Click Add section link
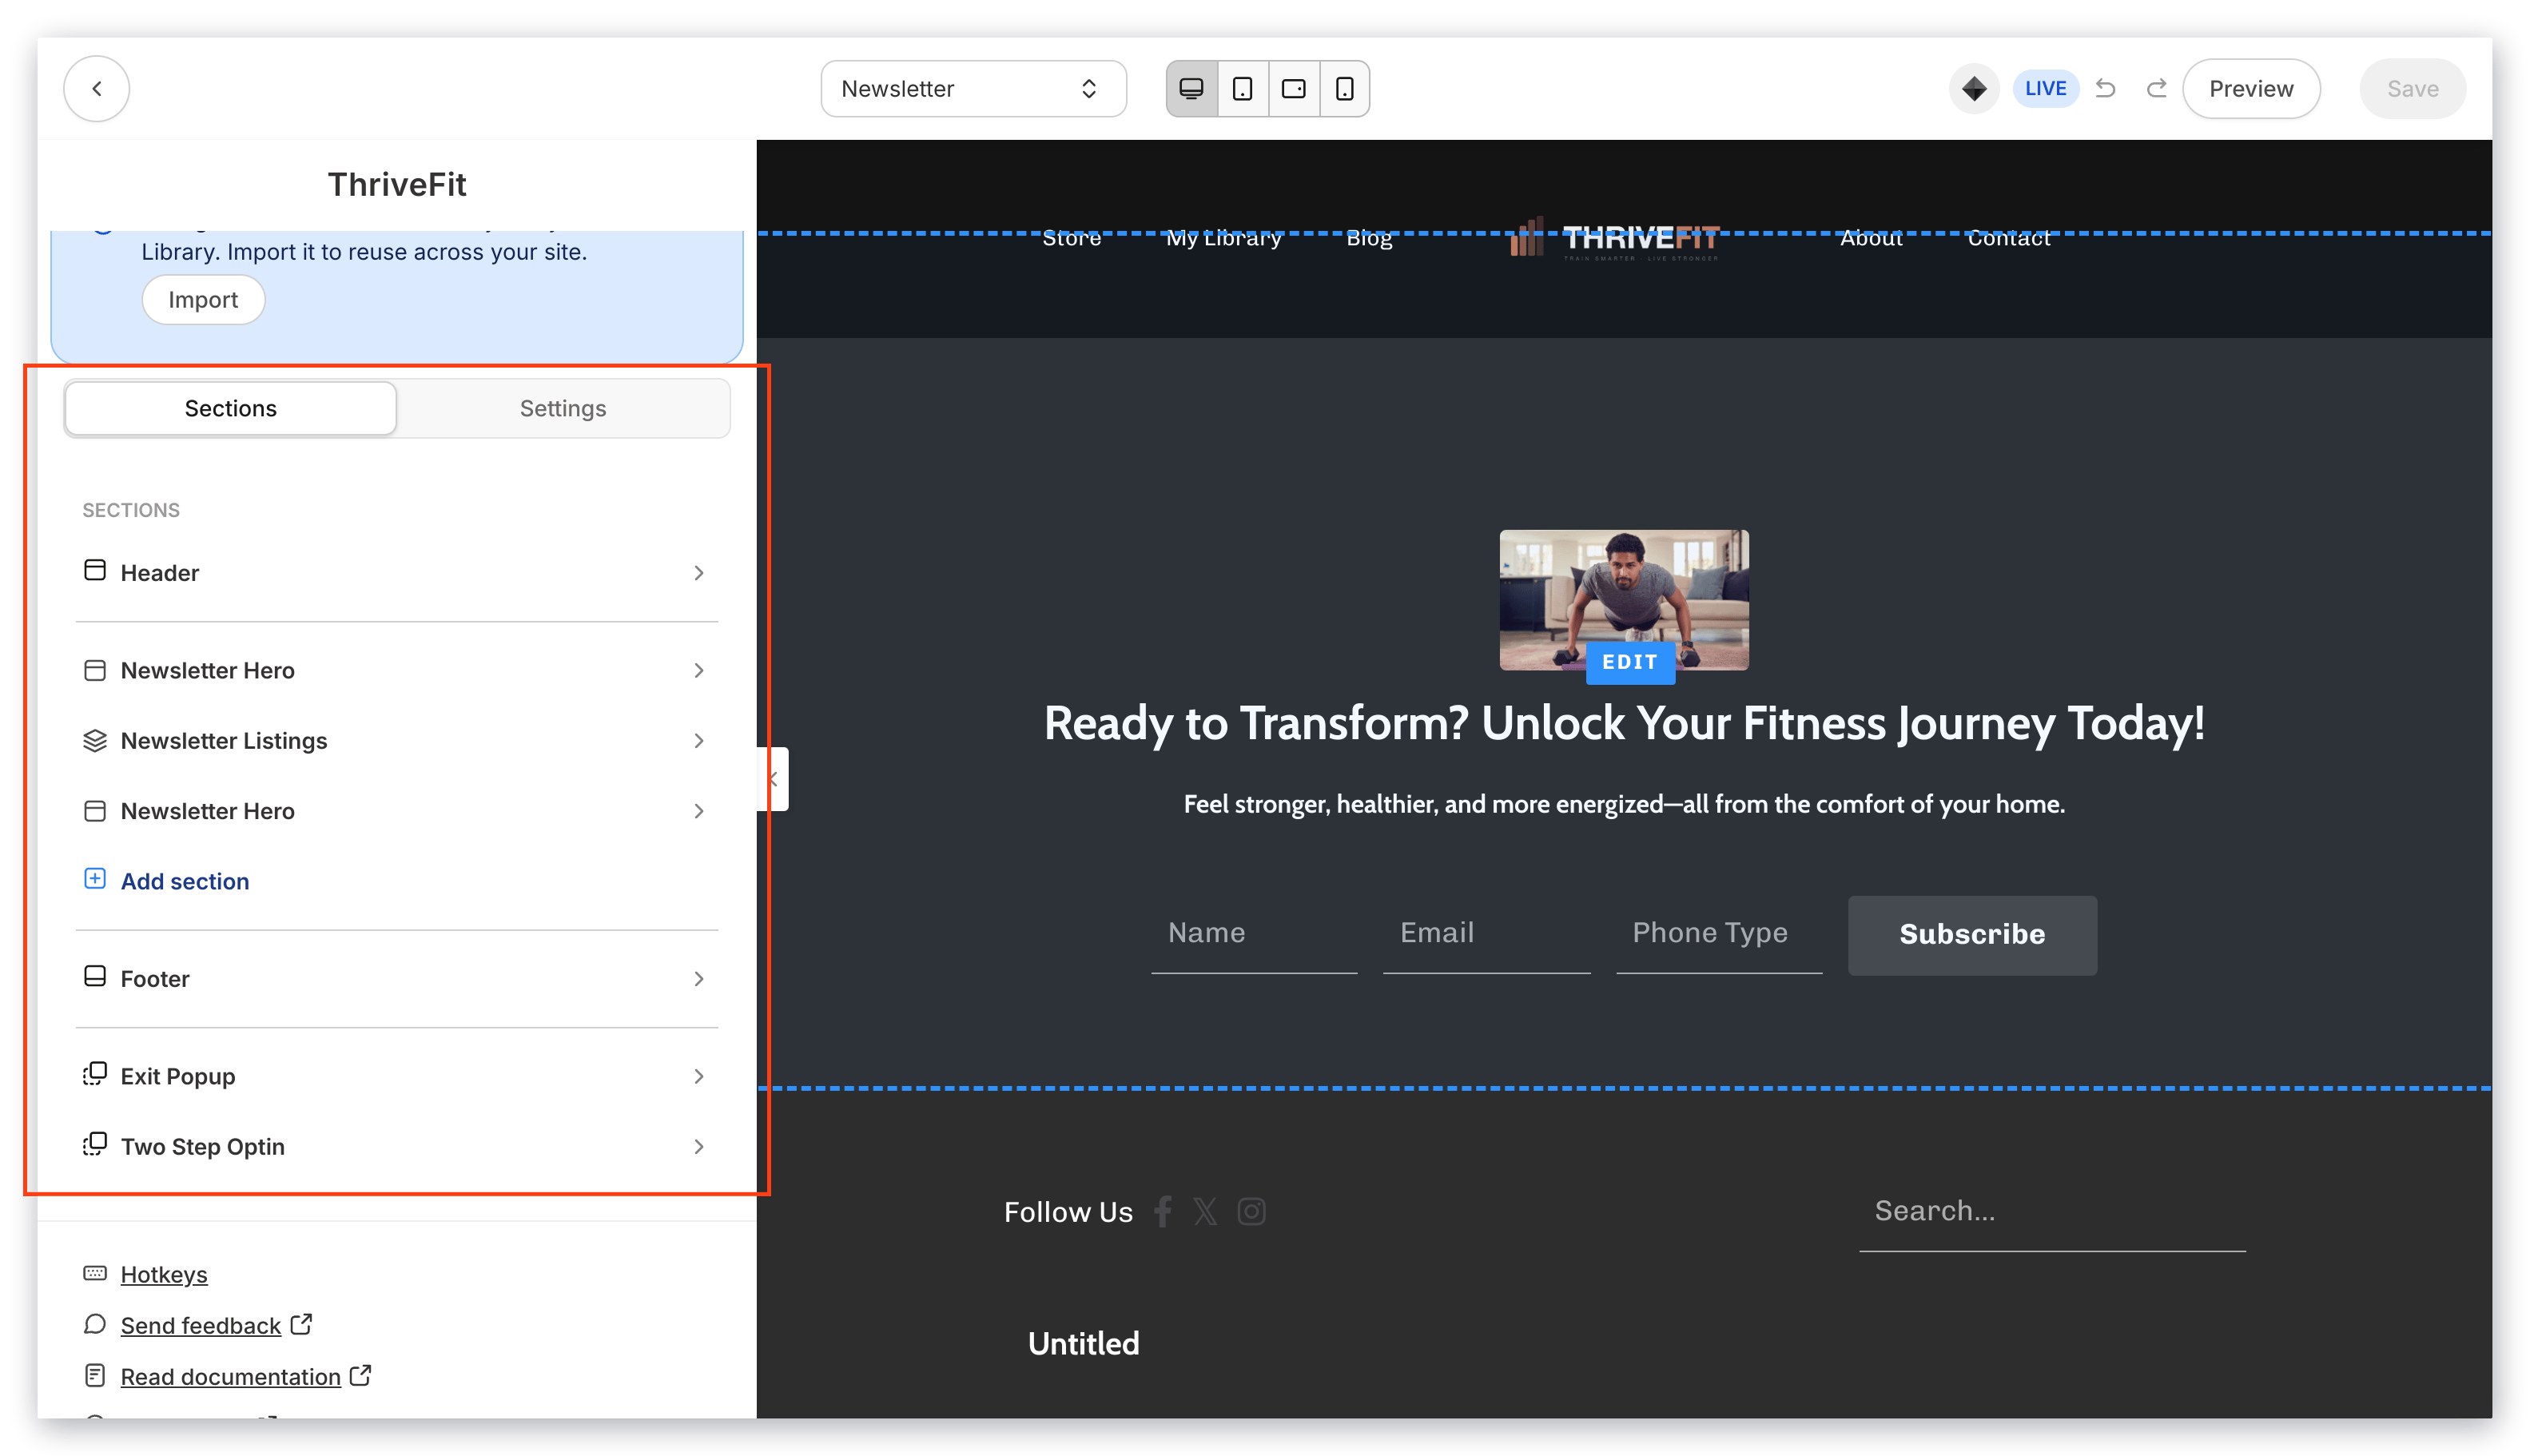2530x1456 pixels. pyautogui.click(x=185, y=881)
